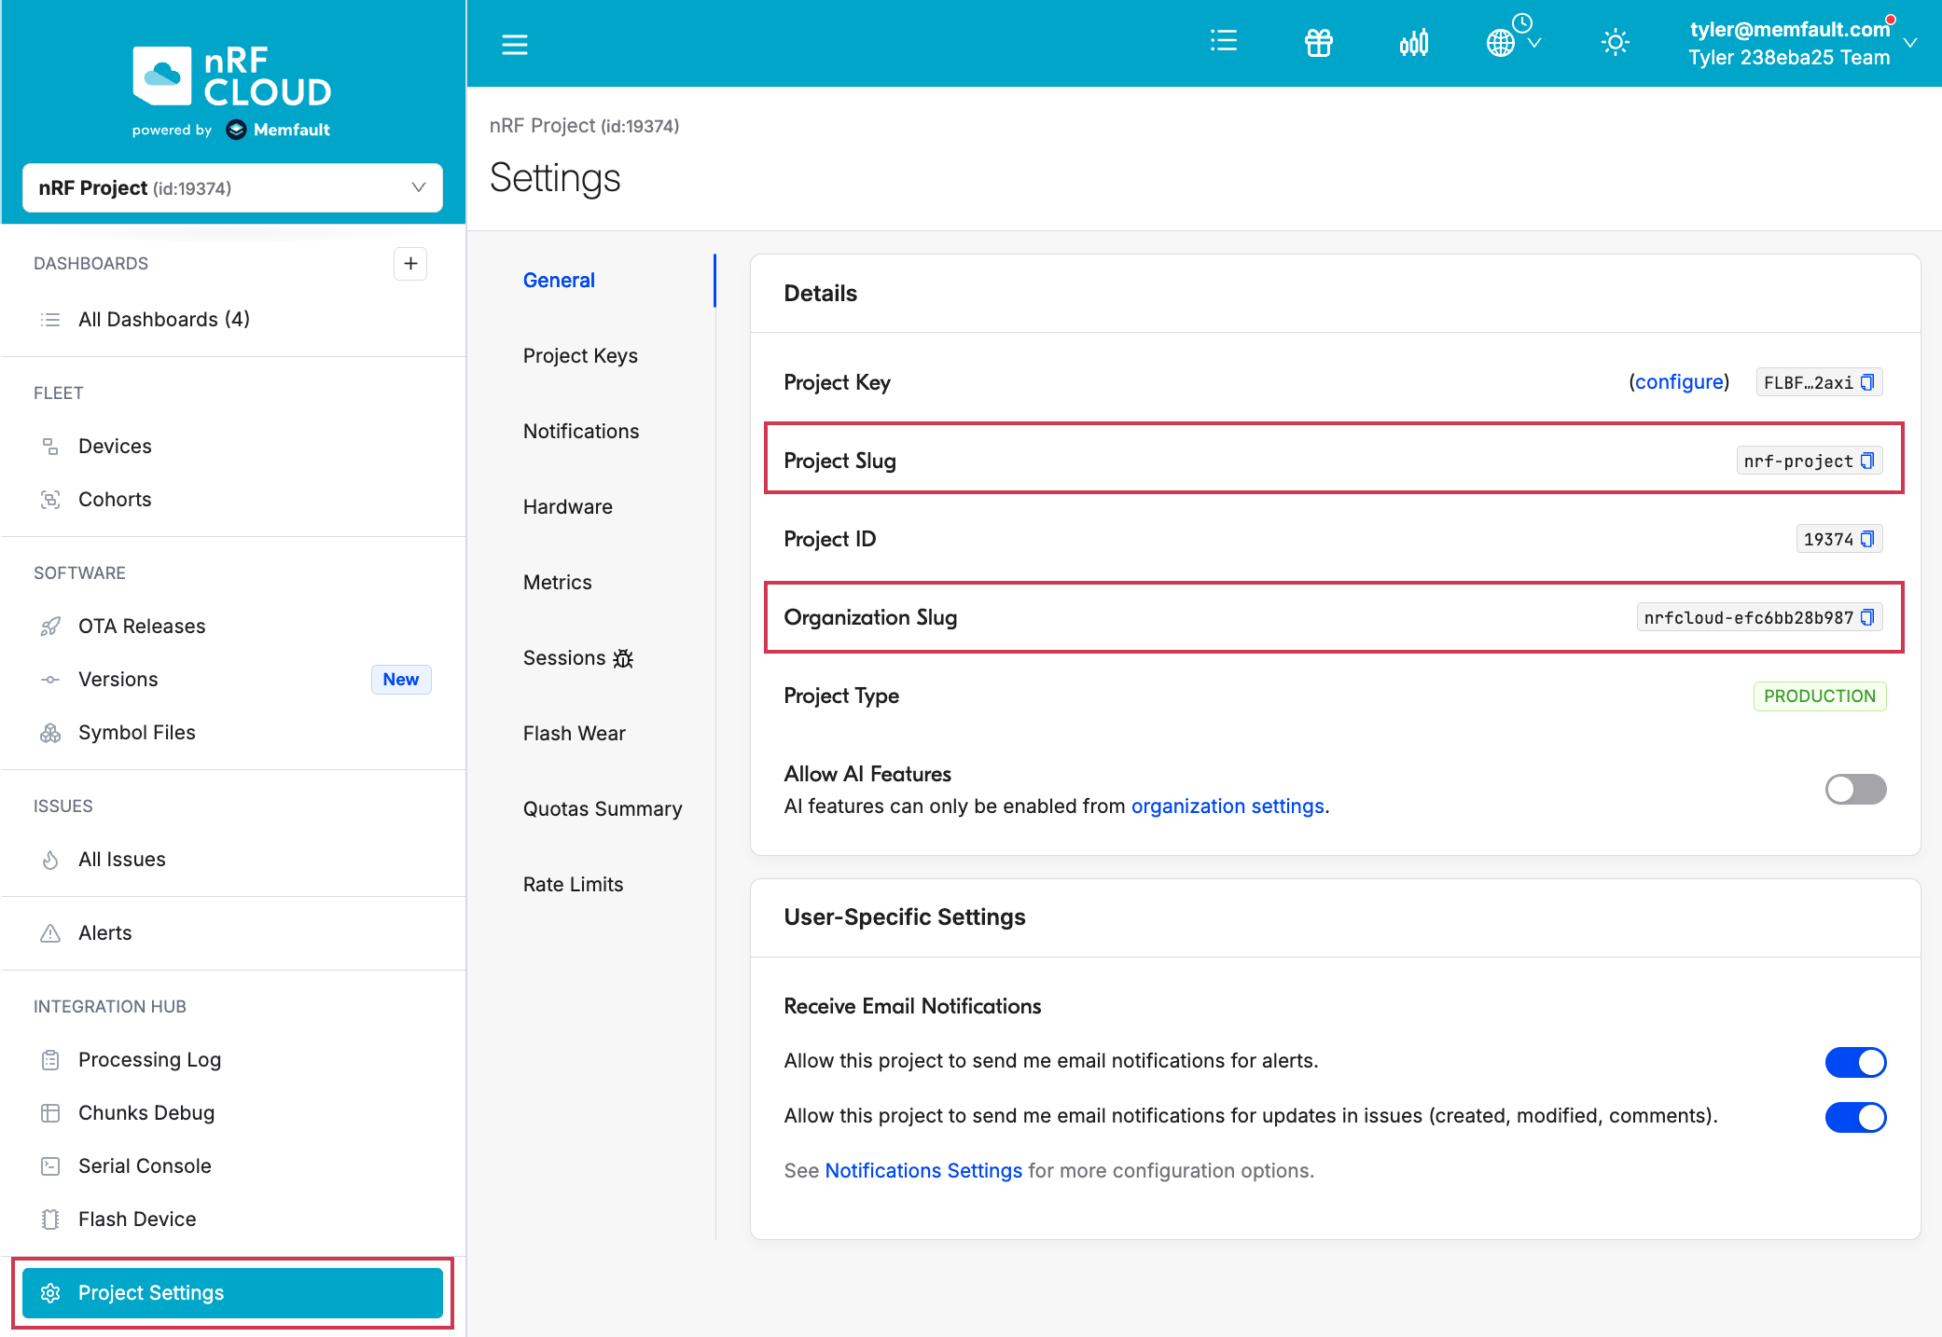Open the globe timezone selector

1513,39
